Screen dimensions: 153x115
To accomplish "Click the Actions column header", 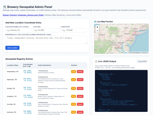I will 74,65.
